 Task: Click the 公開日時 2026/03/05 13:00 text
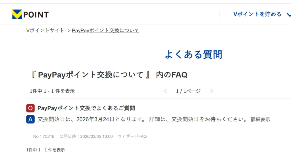tap(86, 136)
